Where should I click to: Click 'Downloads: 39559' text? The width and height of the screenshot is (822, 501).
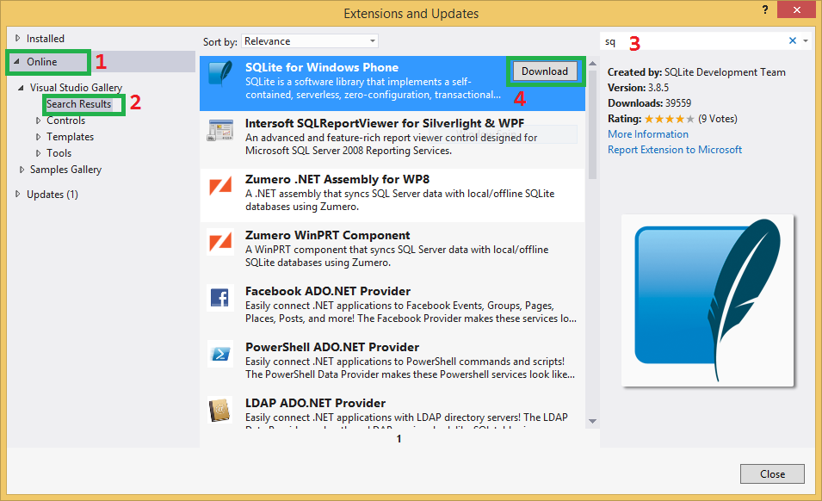pos(650,103)
